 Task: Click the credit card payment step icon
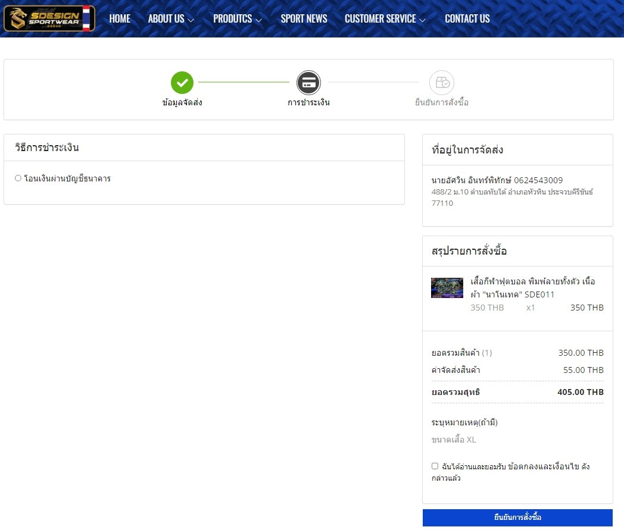(x=308, y=83)
